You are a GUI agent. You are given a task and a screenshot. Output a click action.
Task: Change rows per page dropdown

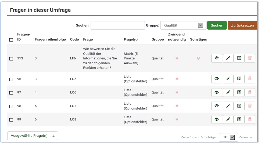[x=228, y=137]
